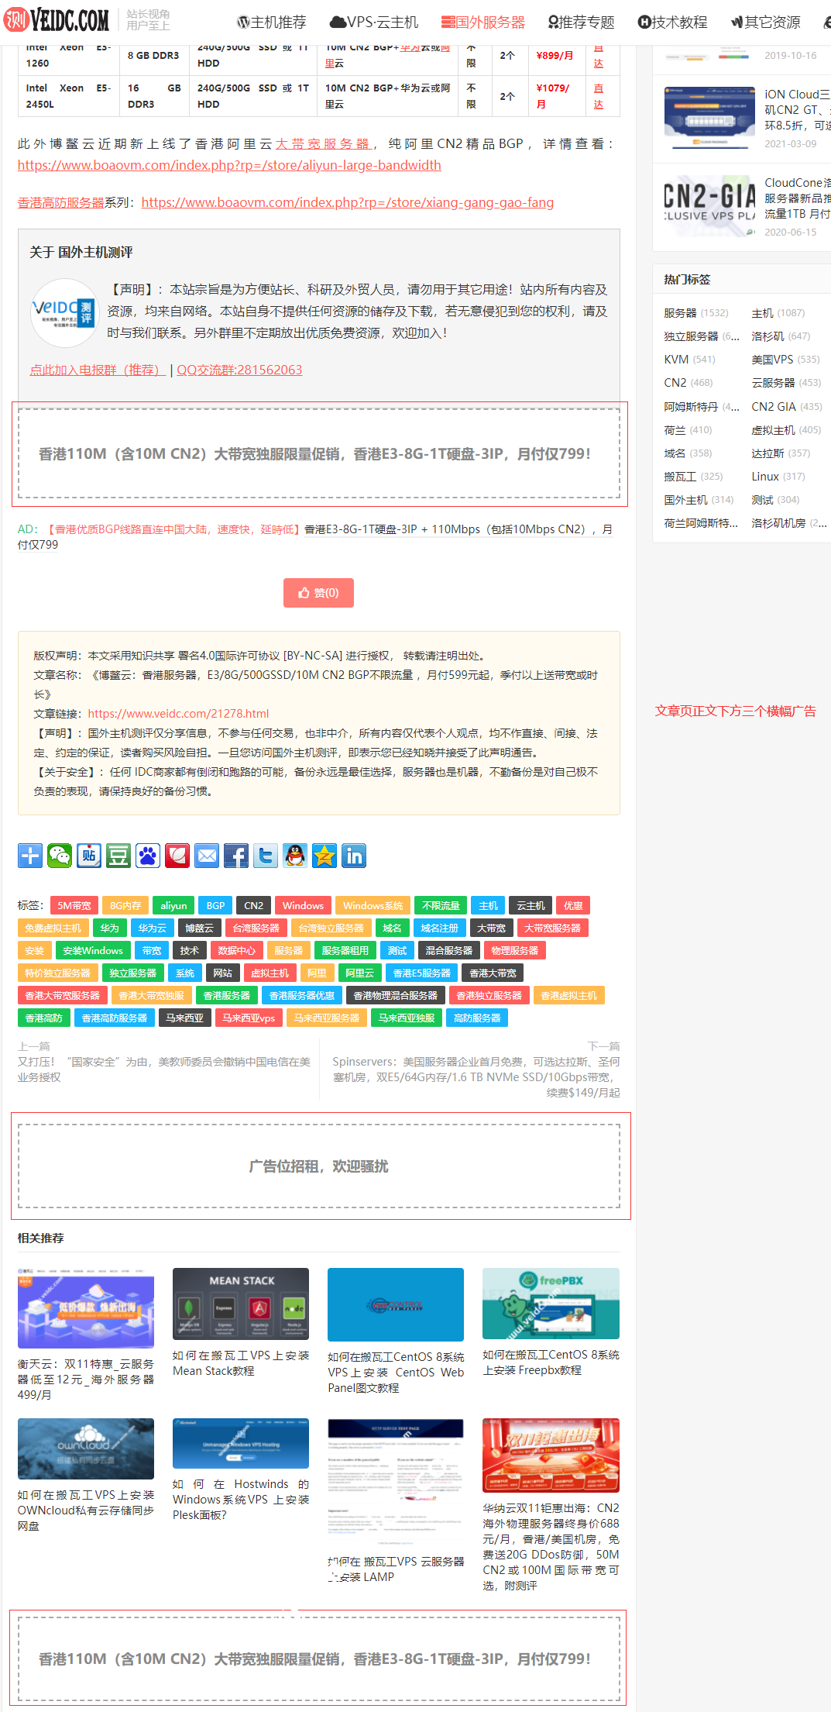Click the 美国VPS hot tag in sidebar

(x=772, y=360)
